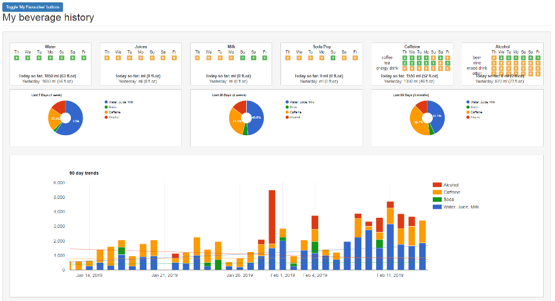Click the mixed drink row Friday badge
Image resolution: width=555 pixels, height=301 pixels.
[538, 68]
